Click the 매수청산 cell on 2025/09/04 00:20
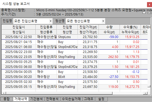The width and height of the screenshot is (152, 102). [46, 77]
